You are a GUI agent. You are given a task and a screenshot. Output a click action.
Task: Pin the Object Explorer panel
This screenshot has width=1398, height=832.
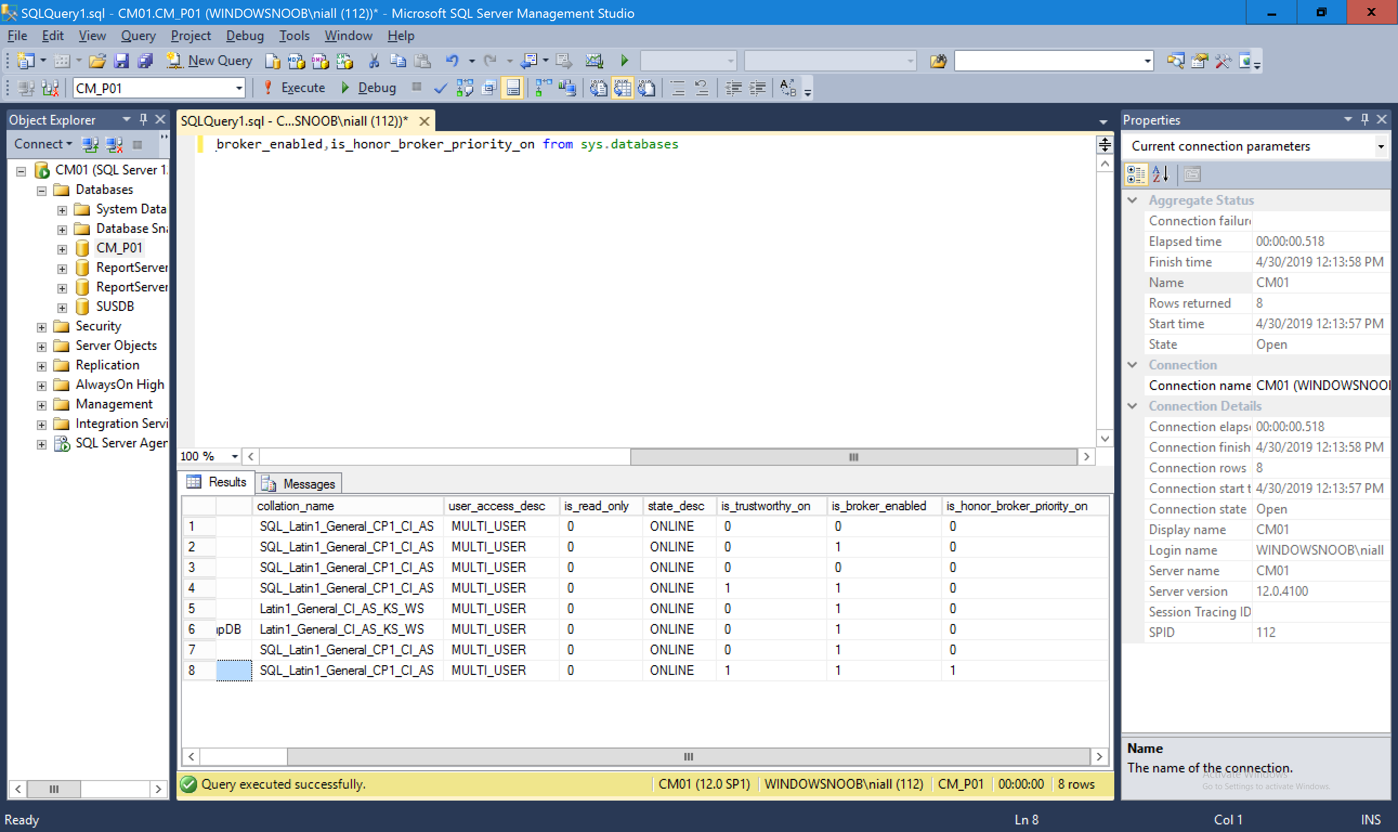143,119
